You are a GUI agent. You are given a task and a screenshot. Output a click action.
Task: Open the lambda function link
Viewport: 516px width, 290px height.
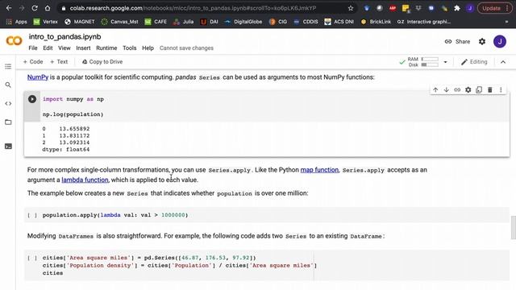point(85,180)
